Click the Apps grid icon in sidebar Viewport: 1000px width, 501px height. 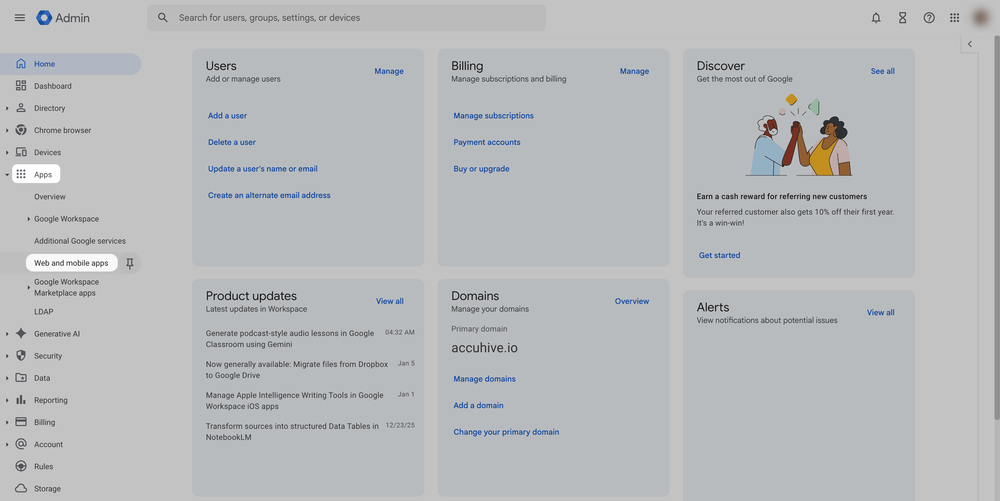(x=21, y=174)
